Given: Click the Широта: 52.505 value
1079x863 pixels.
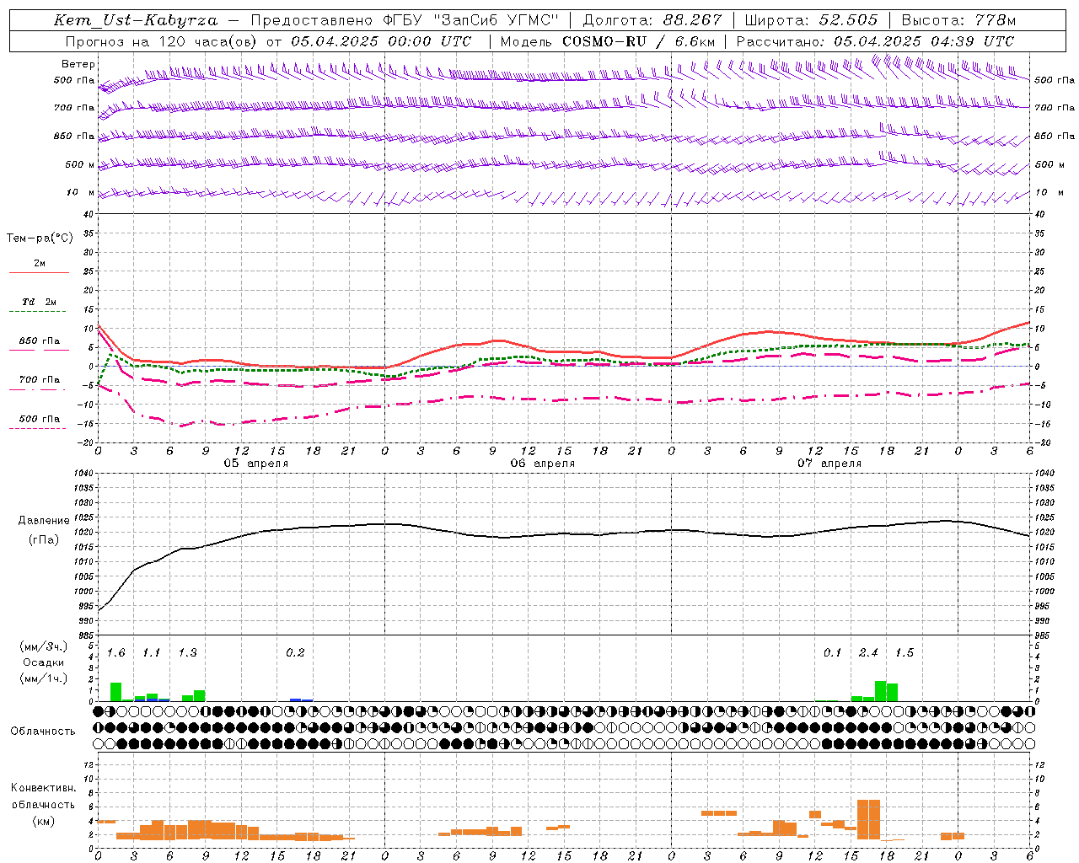Looking at the screenshot, I should click(811, 20).
